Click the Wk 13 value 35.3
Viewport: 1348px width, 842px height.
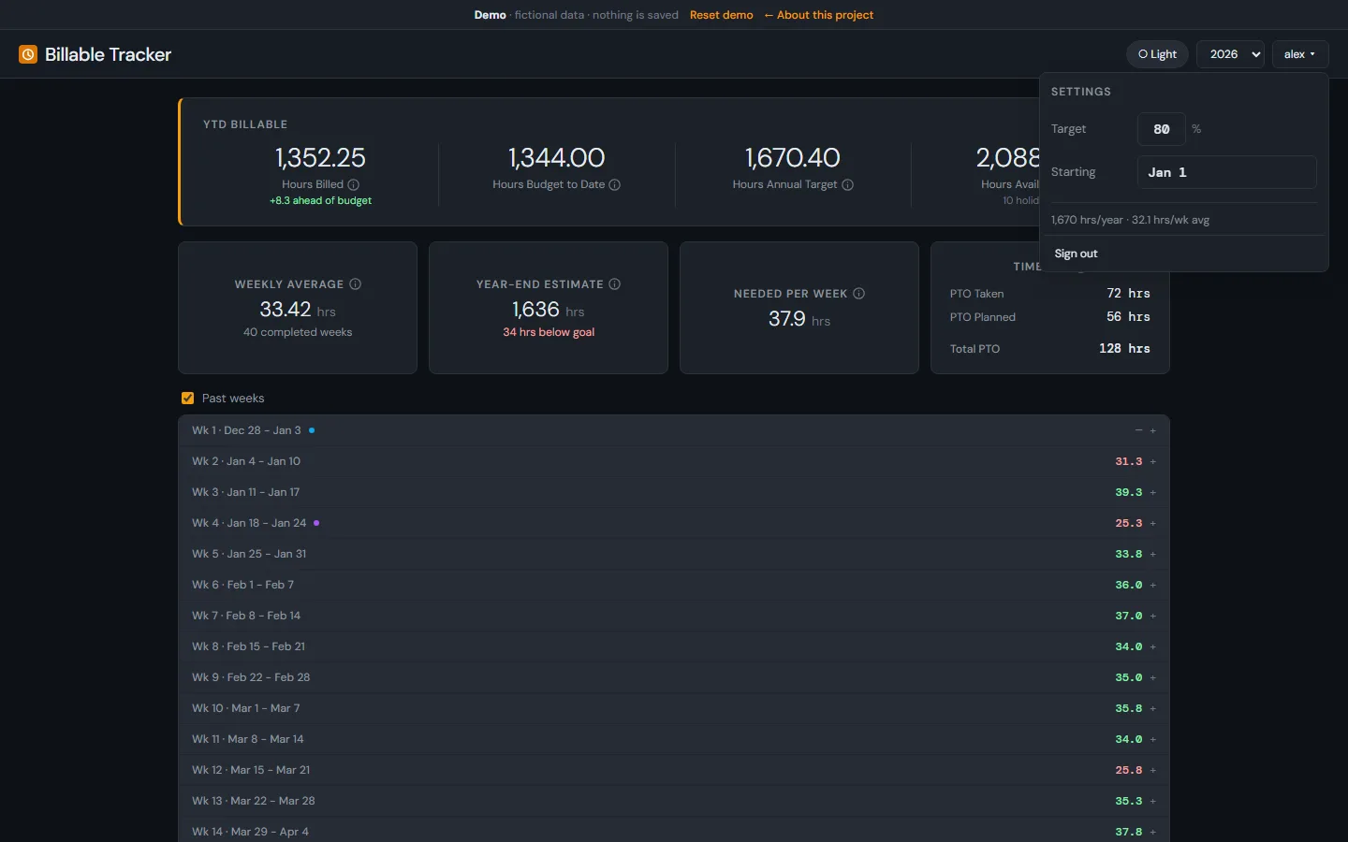(x=1129, y=801)
